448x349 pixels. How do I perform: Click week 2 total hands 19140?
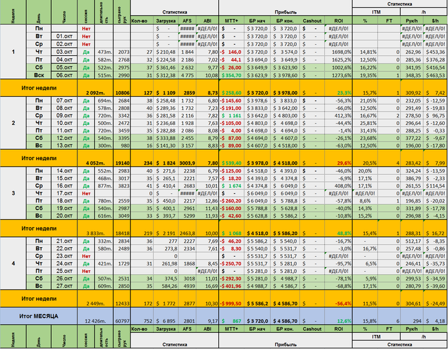(122, 158)
